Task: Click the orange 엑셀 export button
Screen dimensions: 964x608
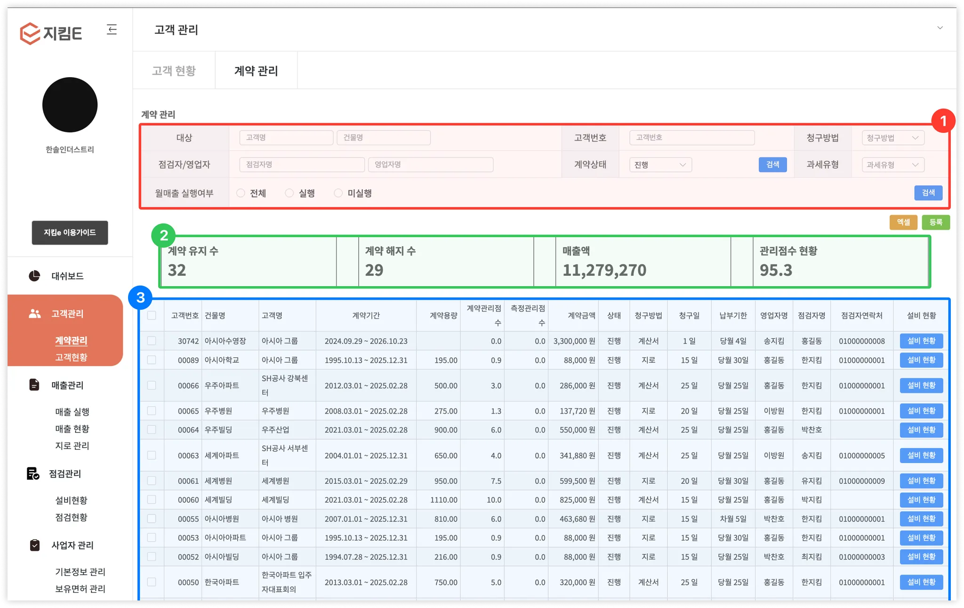Action: point(903,222)
